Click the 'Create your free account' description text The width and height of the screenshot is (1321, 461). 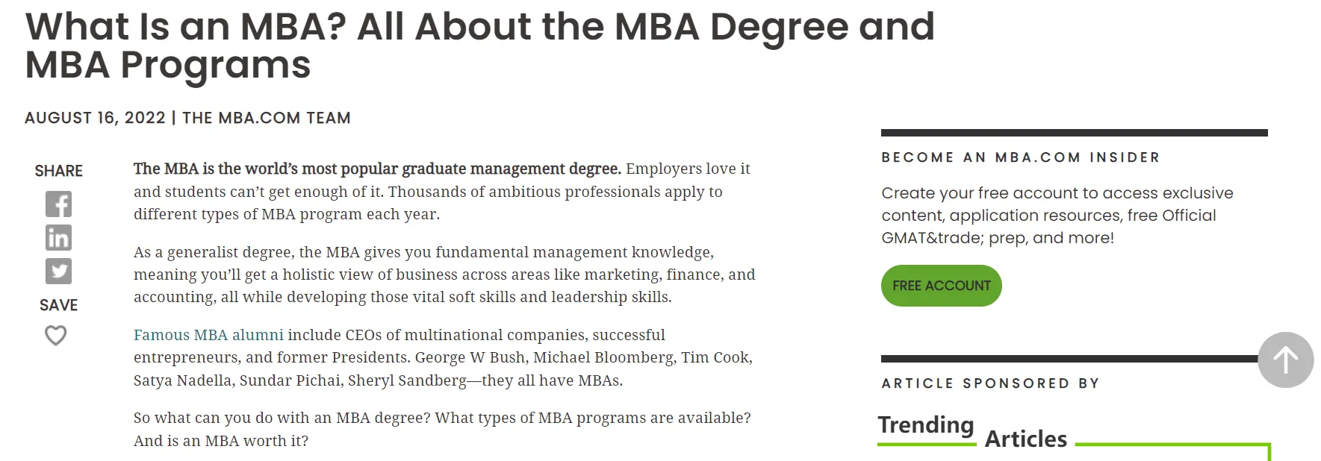pos(1056,216)
